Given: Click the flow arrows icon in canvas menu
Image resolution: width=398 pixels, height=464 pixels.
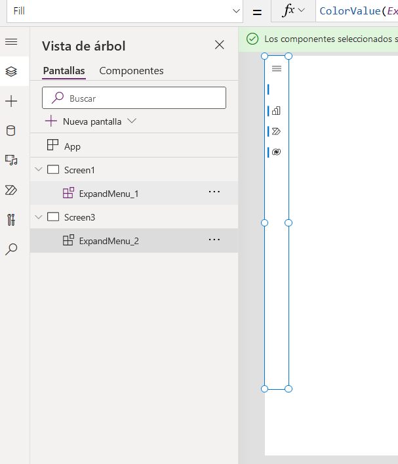Looking at the screenshot, I should (276, 131).
